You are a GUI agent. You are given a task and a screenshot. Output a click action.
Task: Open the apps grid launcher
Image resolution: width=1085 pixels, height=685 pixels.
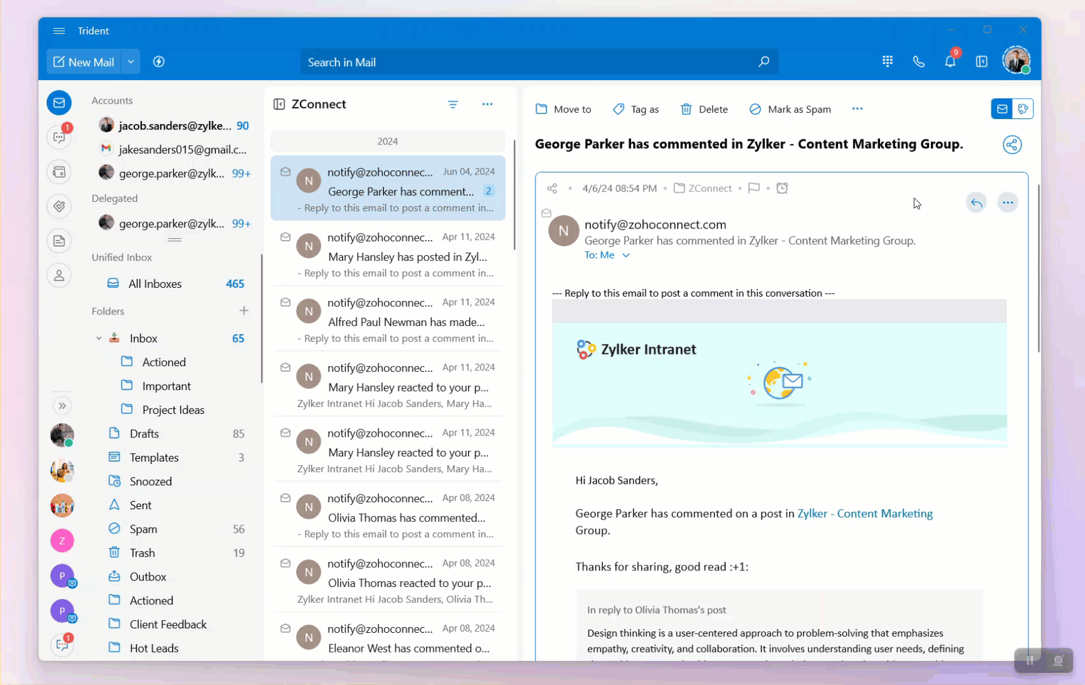pos(888,61)
